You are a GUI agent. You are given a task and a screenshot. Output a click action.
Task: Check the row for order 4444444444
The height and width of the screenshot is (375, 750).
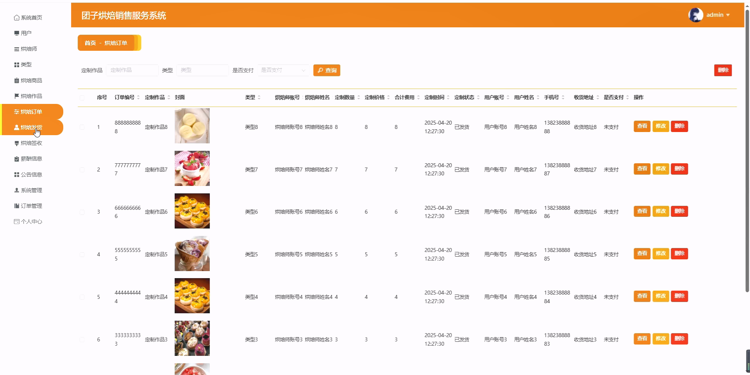[x=82, y=297]
